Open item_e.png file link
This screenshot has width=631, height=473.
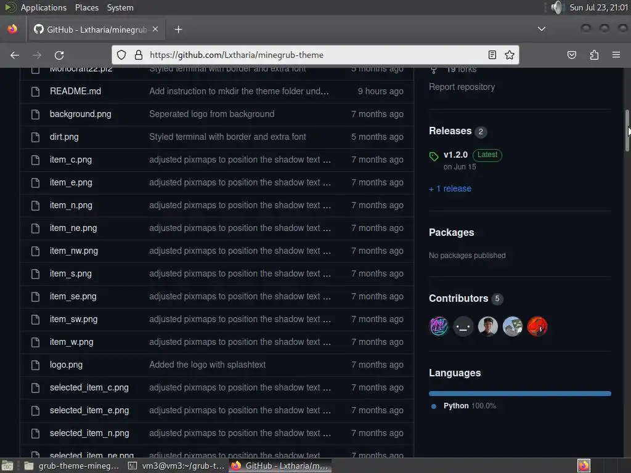click(71, 182)
